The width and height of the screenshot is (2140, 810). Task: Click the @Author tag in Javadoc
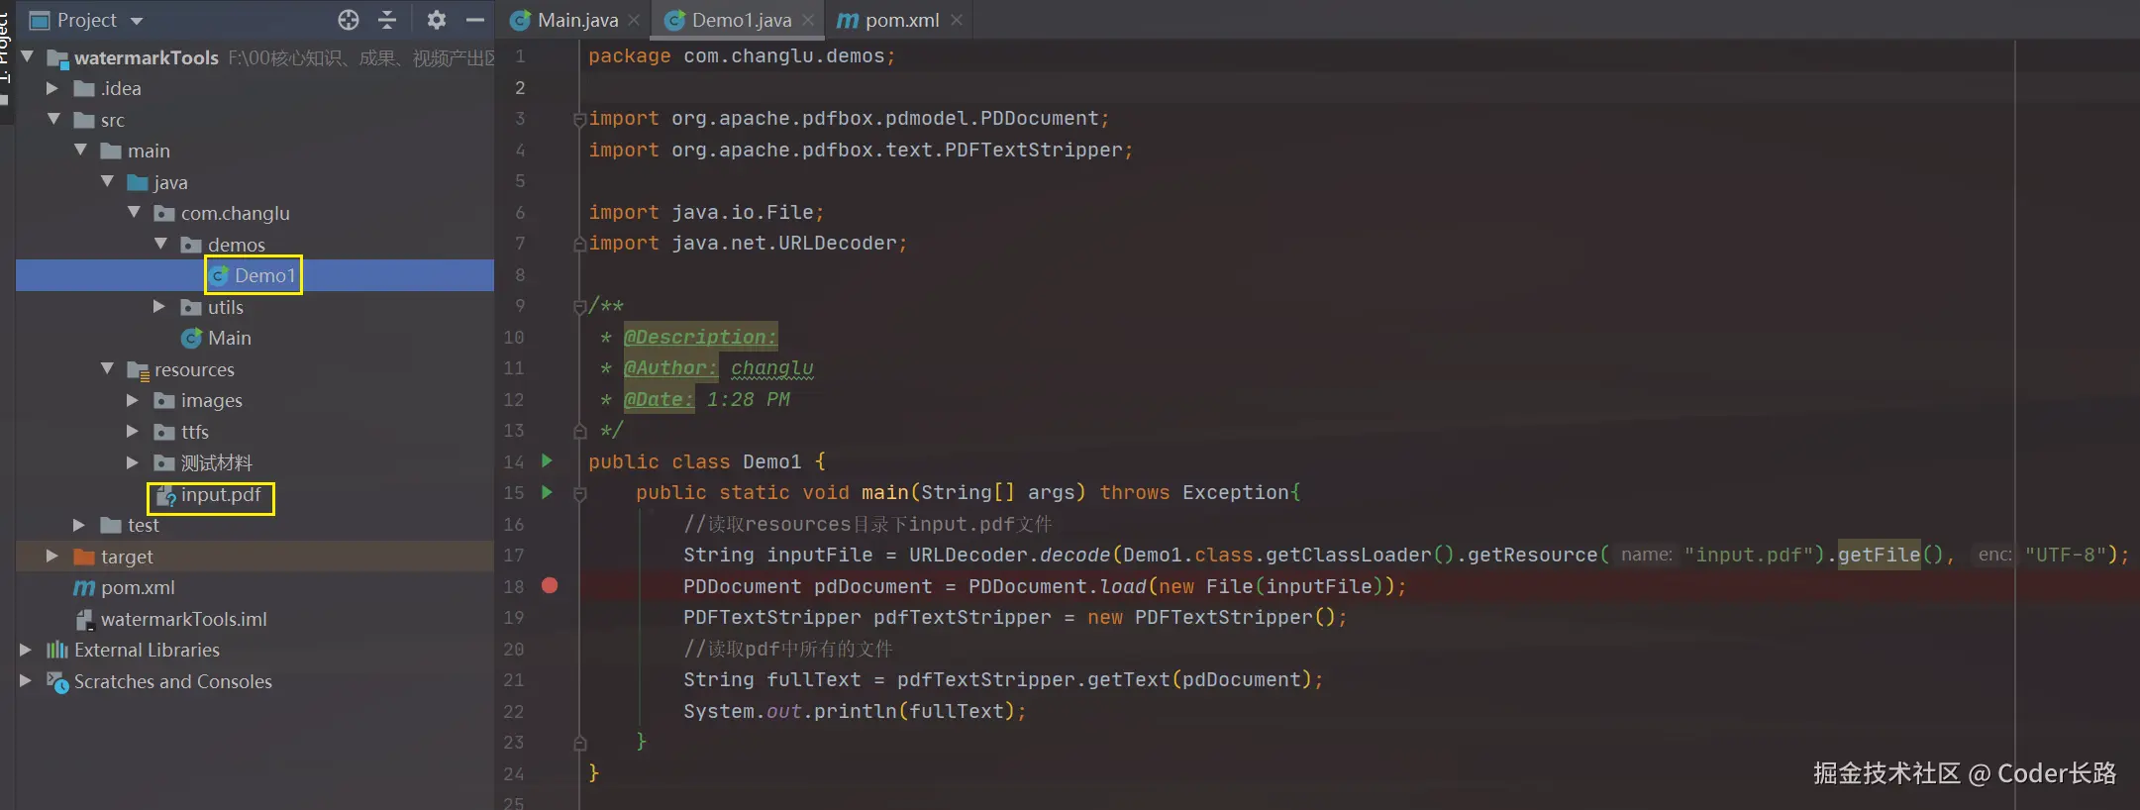pyautogui.click(x=670, y=368)
